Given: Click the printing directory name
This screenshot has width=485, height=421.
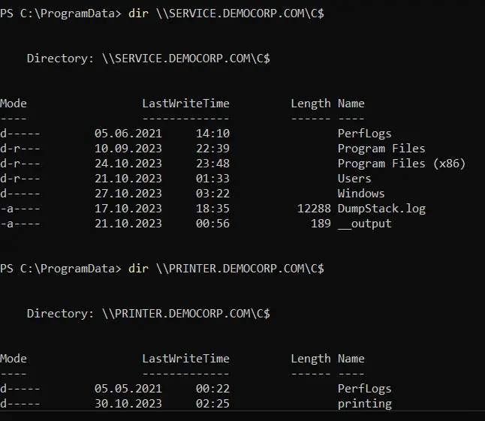Looking at the screenshot, I should pyautogui.click(x=364, y=404).
